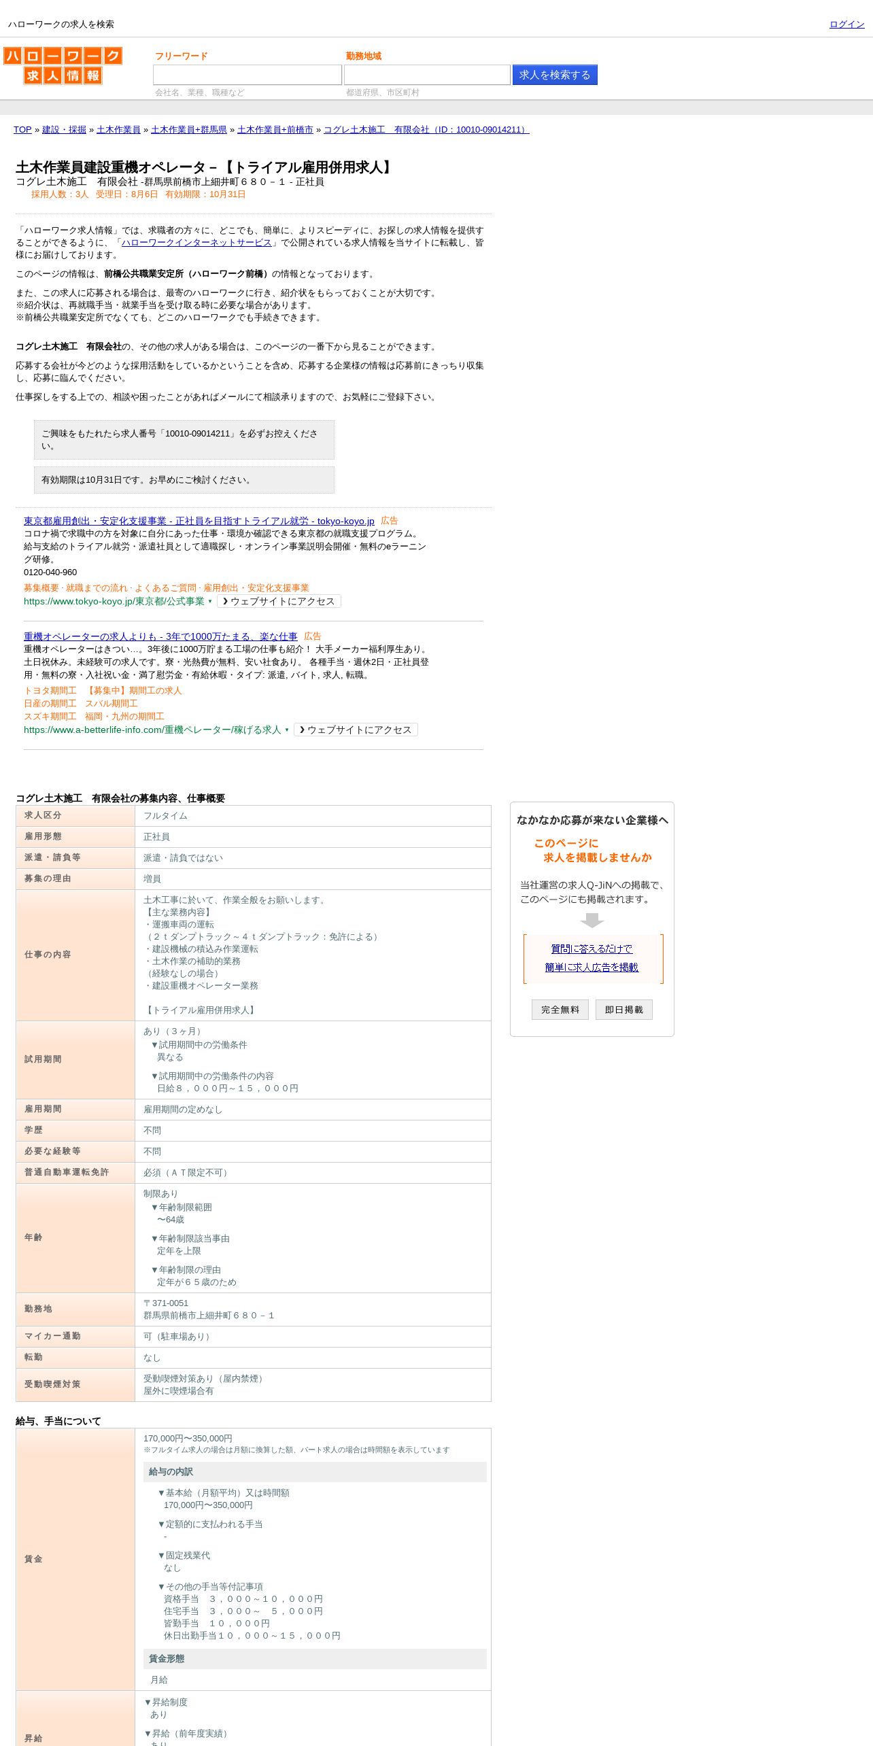The width and height of the screenshot is (873, 1746).
Task: Click ウェブサイトにアクセス for a-betterlife ad
Action: tap(356, 730)
